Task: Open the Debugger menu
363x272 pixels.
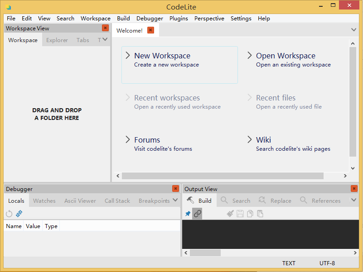Action: coord(150,19)
